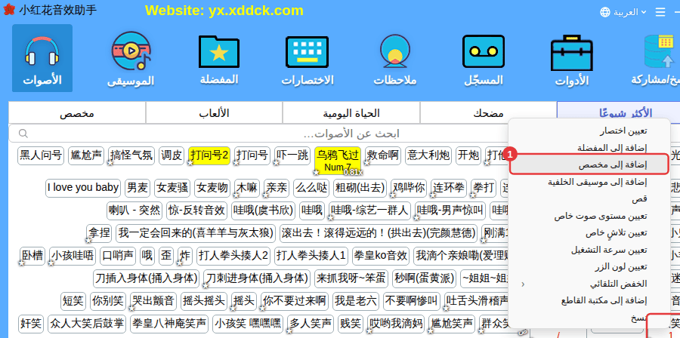Play the 搞怪气氛 sound button
Screen dimensions: 680x338
click(x=131, y=156)
